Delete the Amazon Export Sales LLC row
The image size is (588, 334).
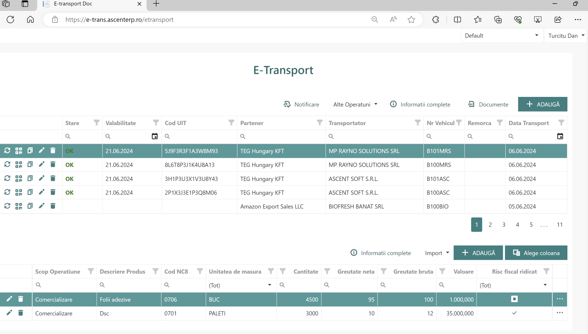coord(53,206)
